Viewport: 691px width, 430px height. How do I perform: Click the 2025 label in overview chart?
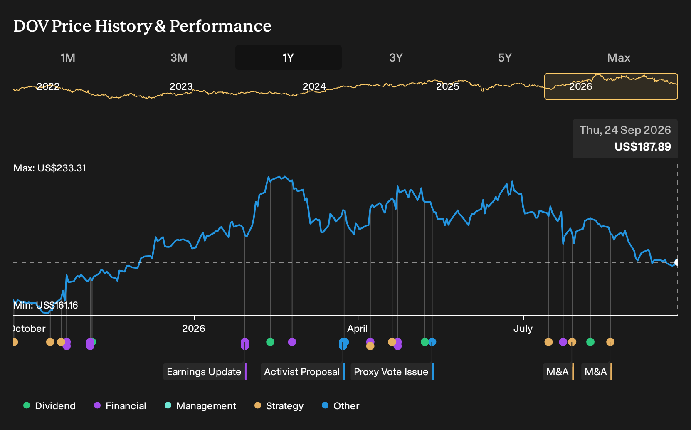click(x=447, y=86)
